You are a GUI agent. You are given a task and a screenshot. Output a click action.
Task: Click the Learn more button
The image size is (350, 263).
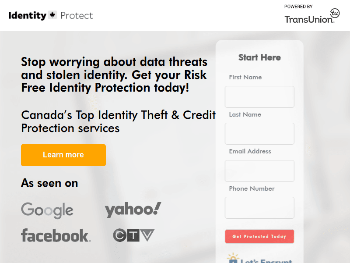click(x=63, y=155)
